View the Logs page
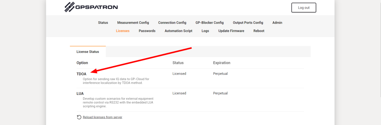This screenshot has width=381, height=125. 205,31
